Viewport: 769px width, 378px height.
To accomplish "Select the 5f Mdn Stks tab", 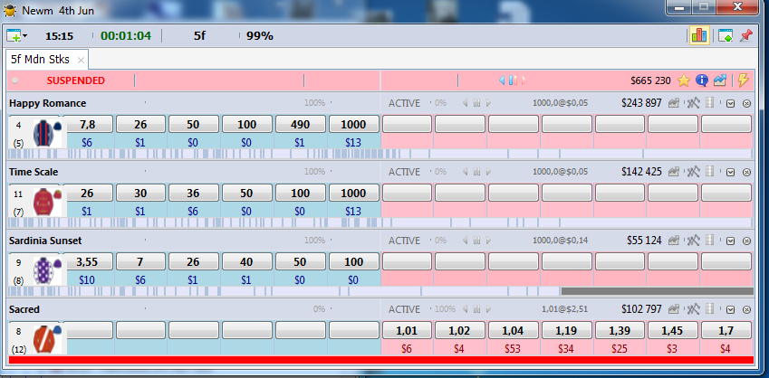I will pyautogui.click(x=40, y=60).
